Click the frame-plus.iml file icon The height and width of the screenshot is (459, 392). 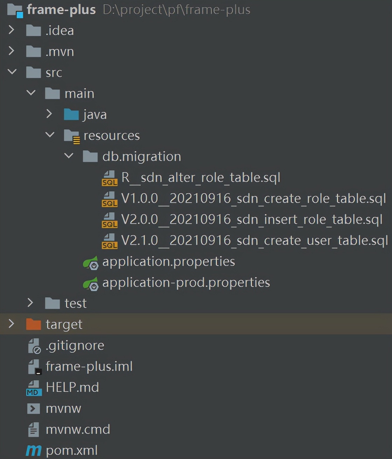[34, 367]
